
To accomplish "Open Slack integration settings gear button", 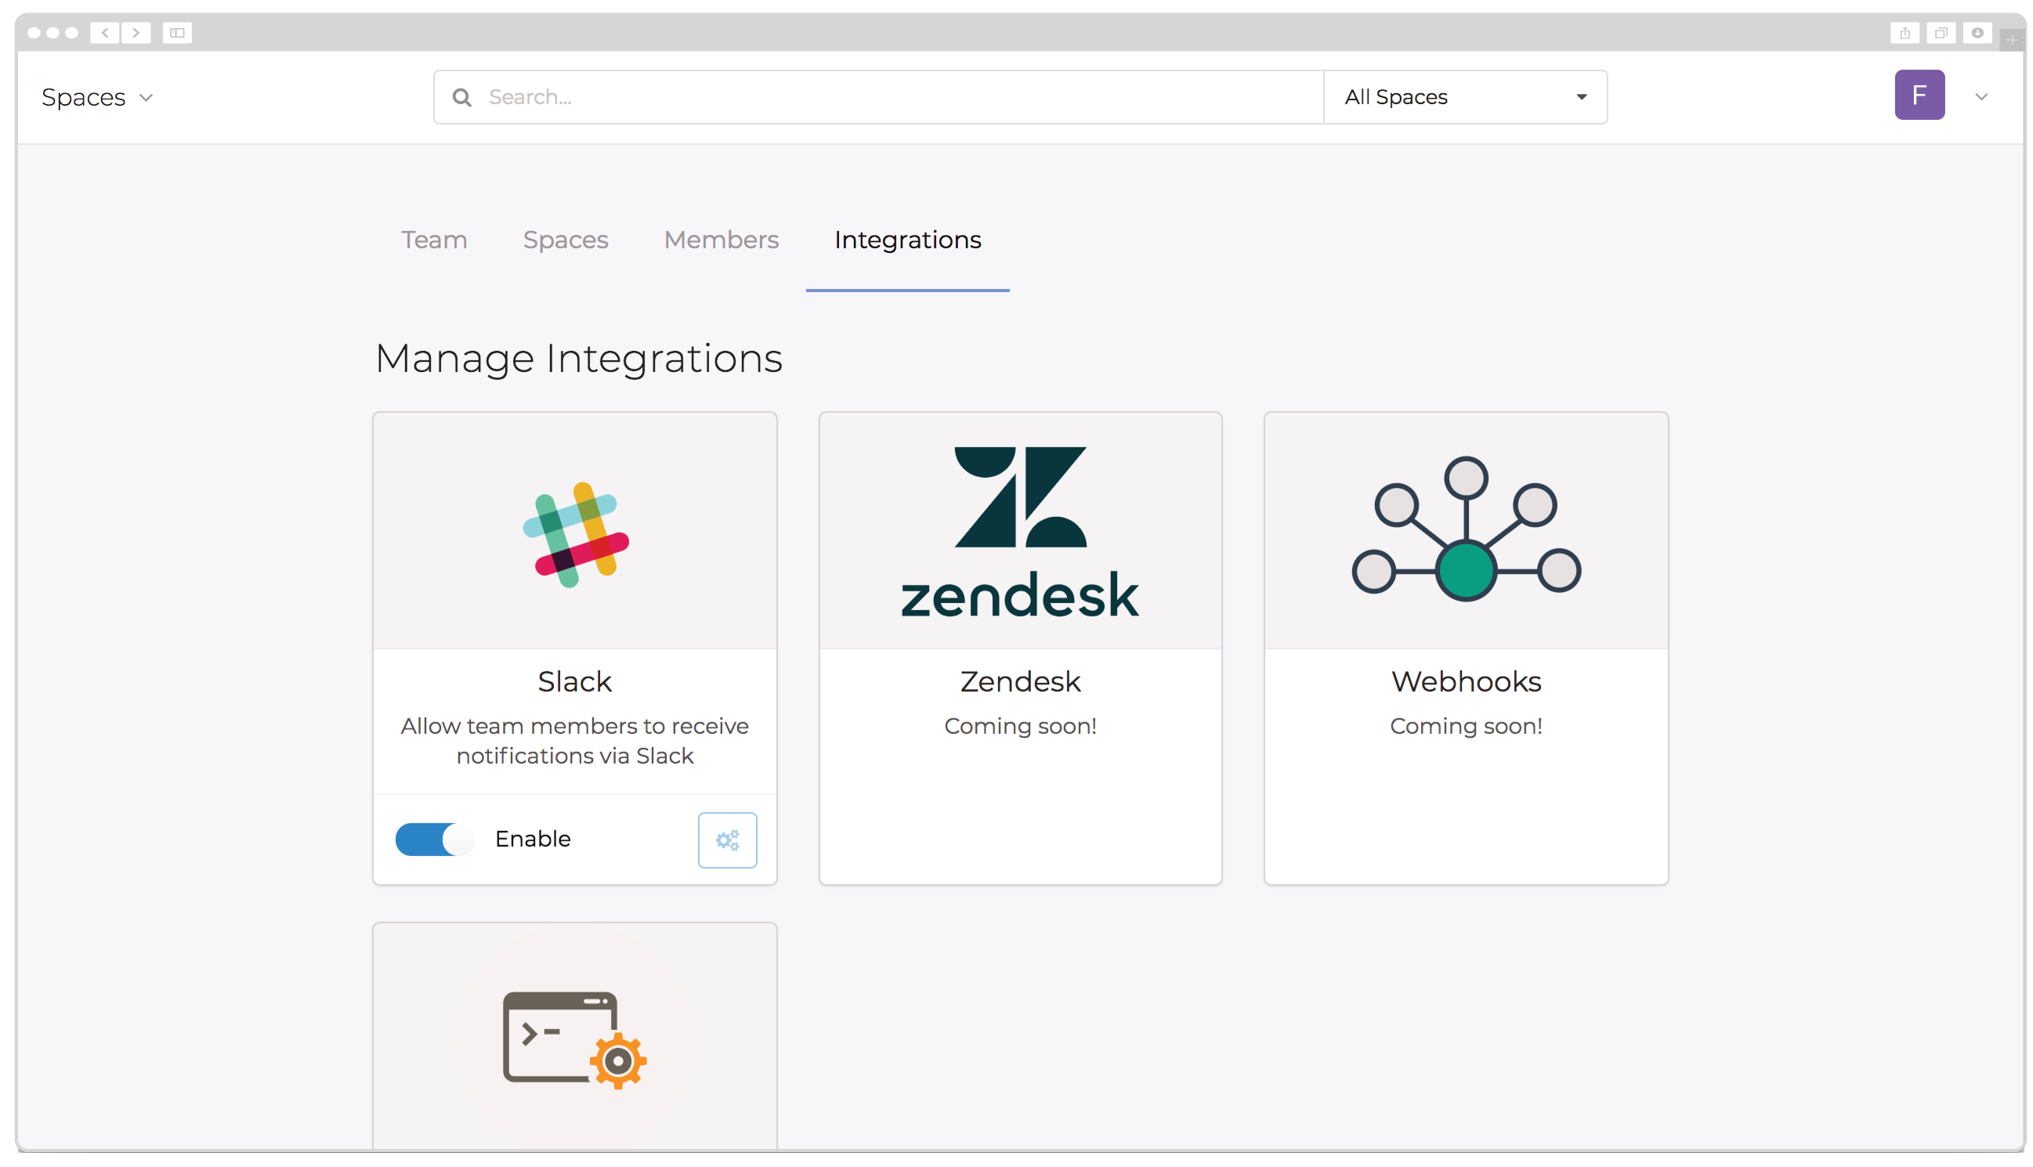I will (x=726, y=839).
